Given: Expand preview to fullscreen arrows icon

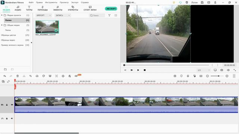Looking at the screenshot, I should (x=235, y=70).
